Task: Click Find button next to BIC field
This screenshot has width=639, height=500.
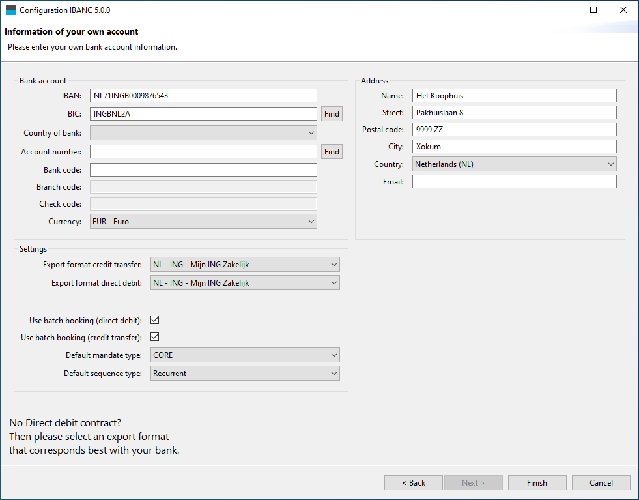Action: click(332, 114)
